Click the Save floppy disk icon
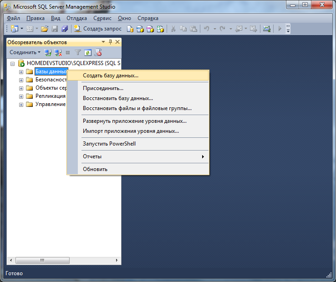 pyautogui.click(x=55, y=29)
